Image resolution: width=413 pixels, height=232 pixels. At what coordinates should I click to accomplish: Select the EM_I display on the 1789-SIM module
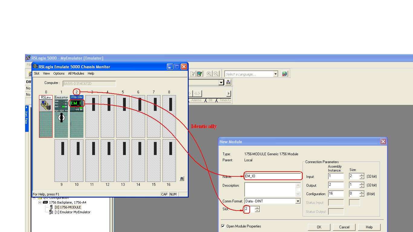[x=76, y=103]
